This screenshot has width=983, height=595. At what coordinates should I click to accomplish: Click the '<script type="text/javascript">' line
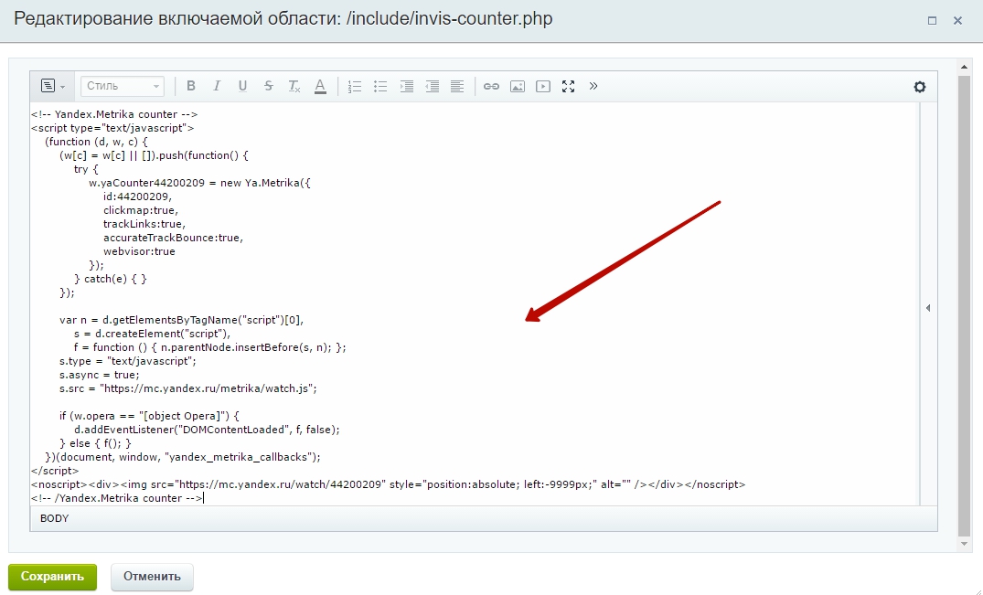click(112, 128)
